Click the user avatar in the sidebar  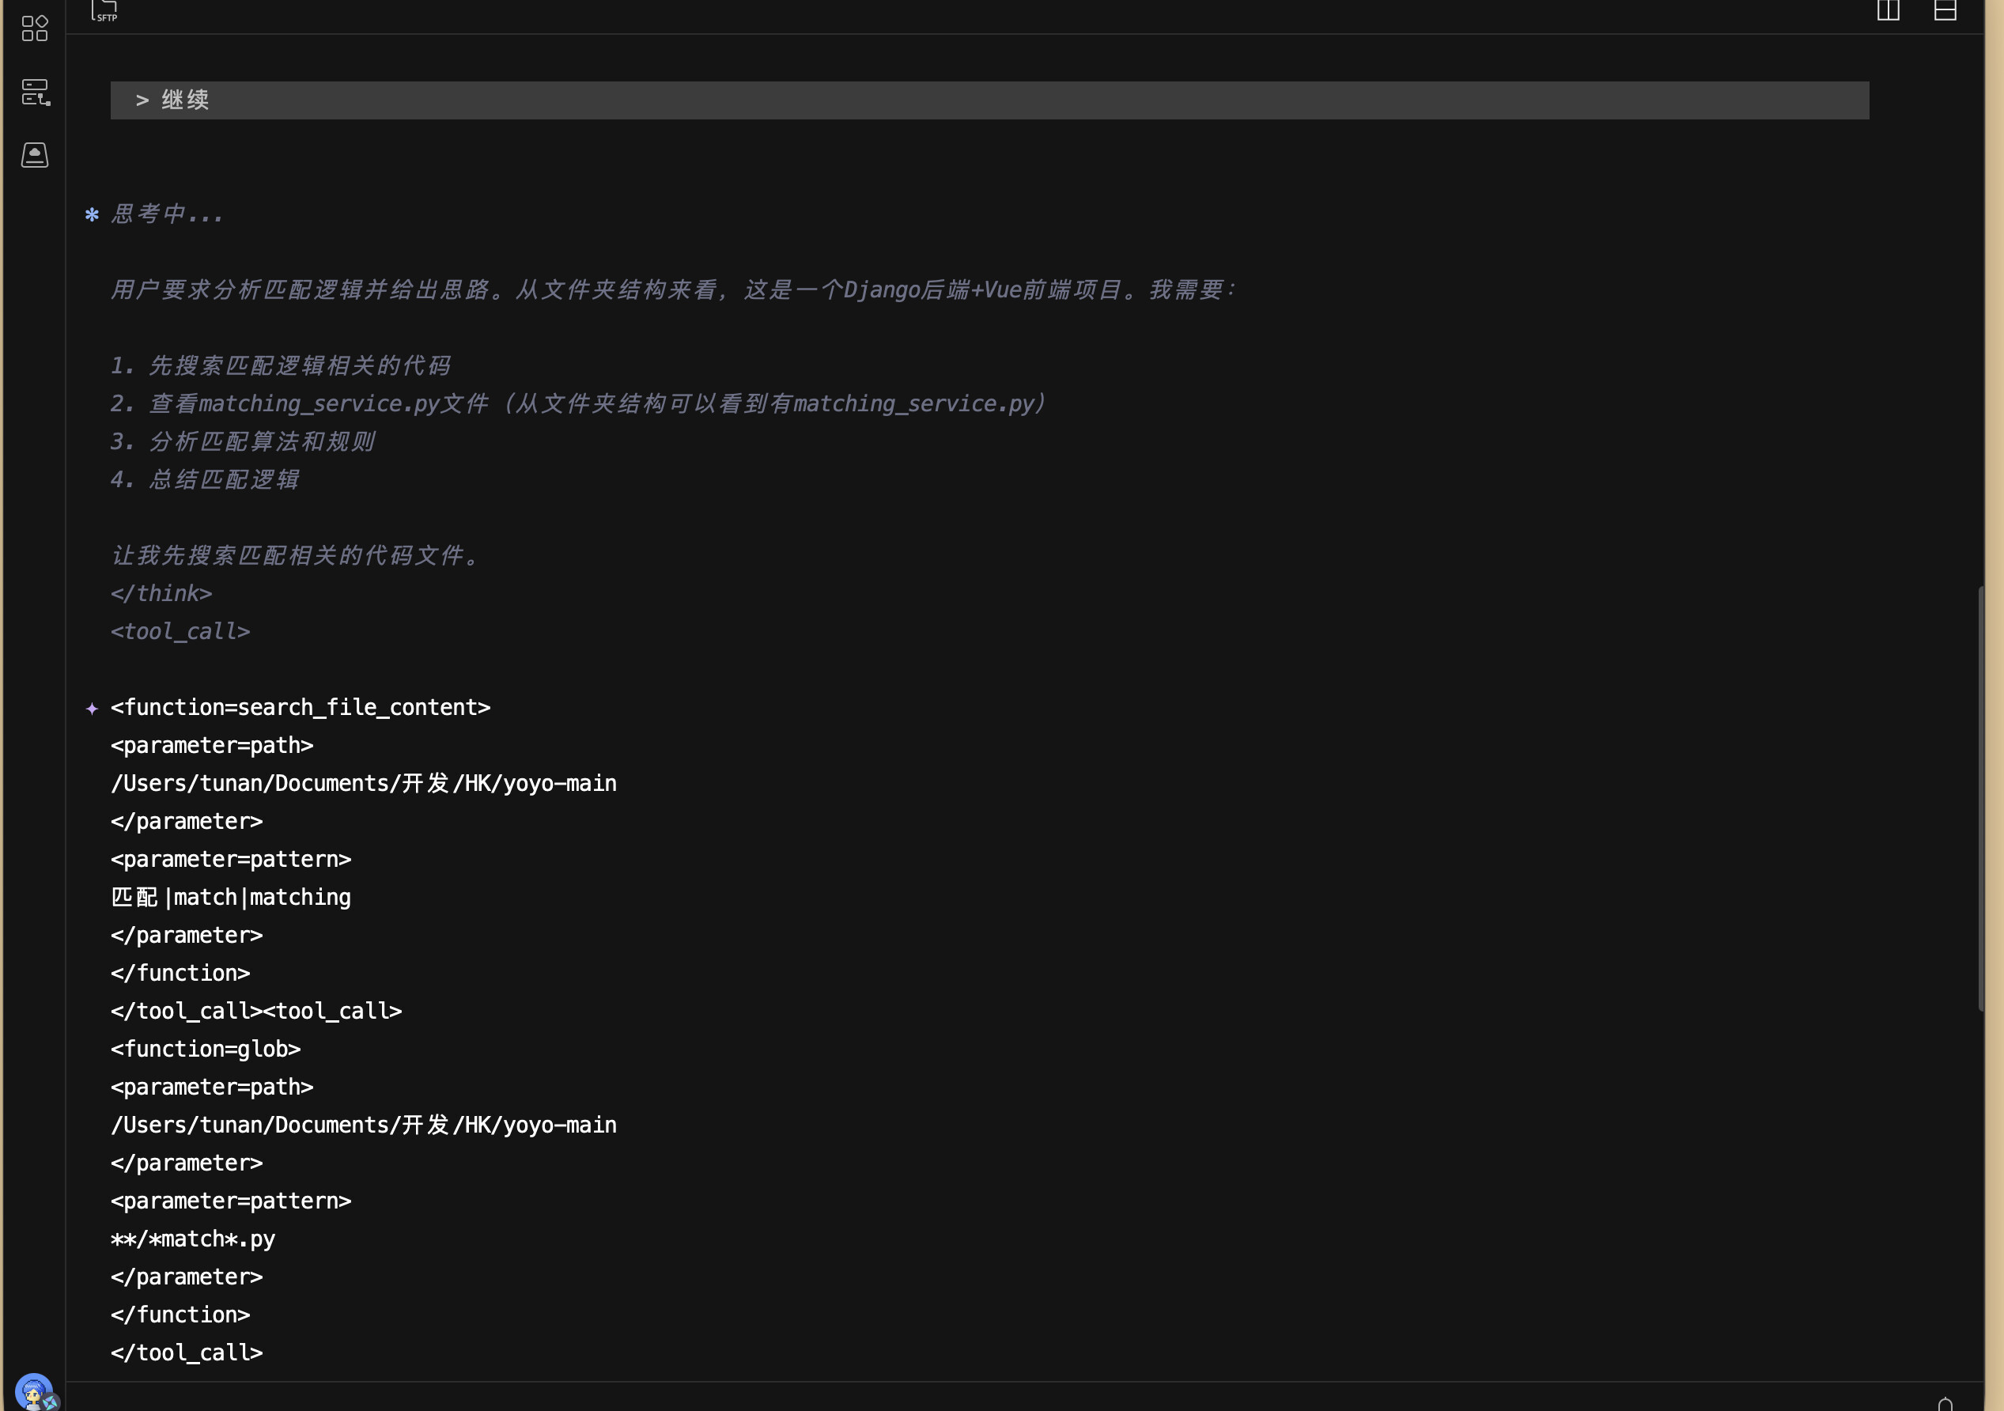[34, 1392]
